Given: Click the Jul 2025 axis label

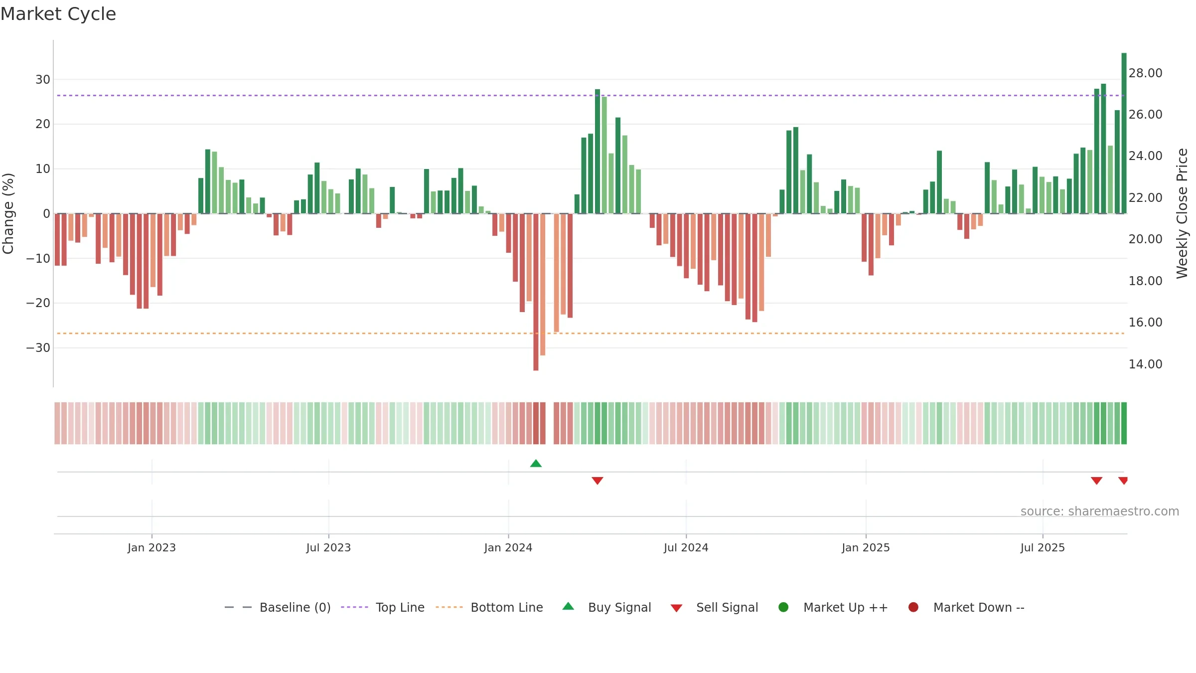Looking at the screenshot, I should [x=1043, y=548].
